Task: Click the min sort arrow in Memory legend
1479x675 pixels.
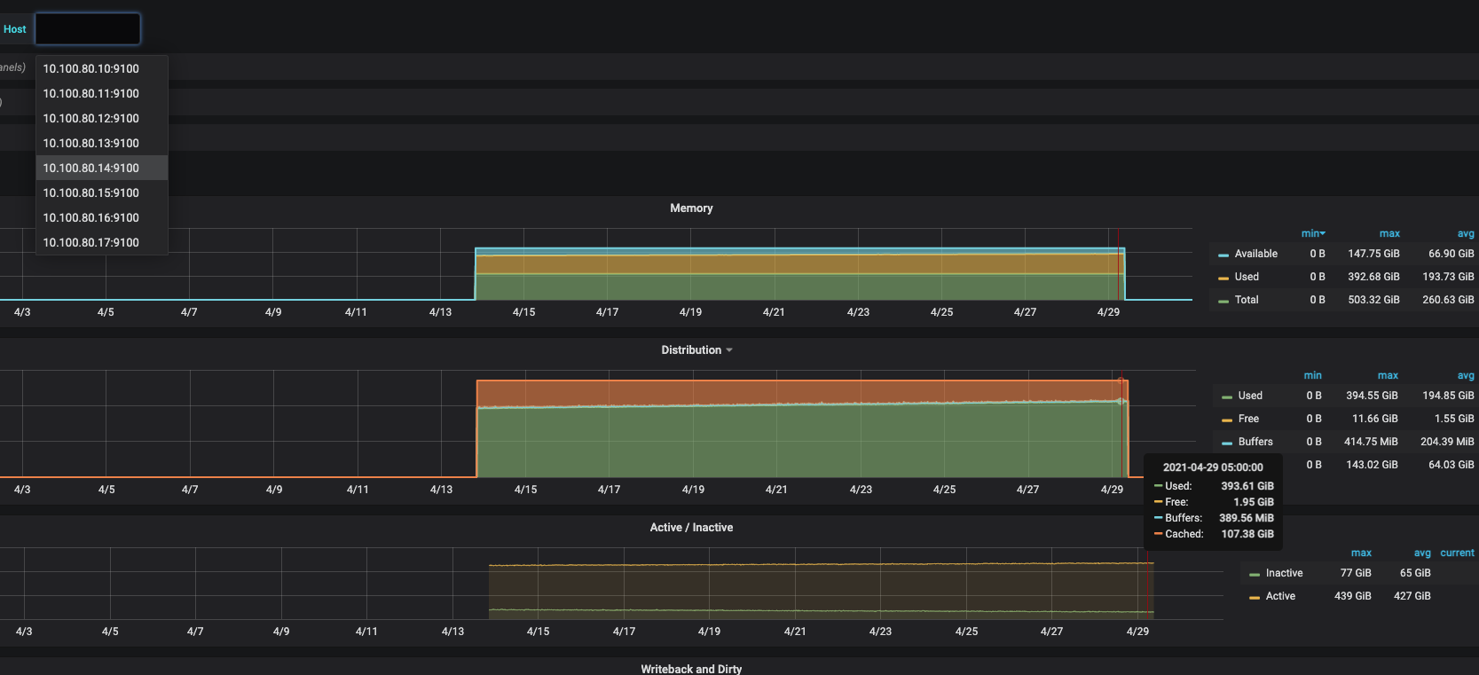Action: point(1322,233)
